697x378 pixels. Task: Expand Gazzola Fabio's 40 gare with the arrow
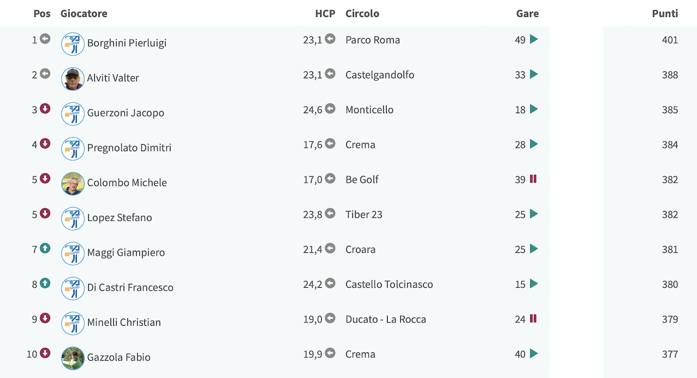click(534, 354)
